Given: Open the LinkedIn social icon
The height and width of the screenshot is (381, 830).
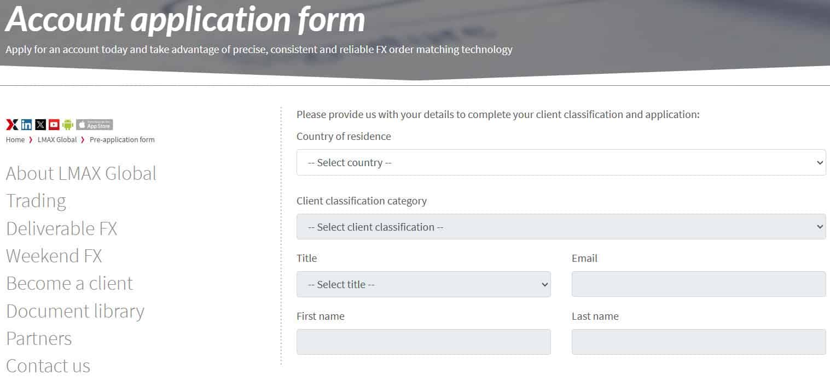Looking at the screenshot, I should (x=26, y=125).
